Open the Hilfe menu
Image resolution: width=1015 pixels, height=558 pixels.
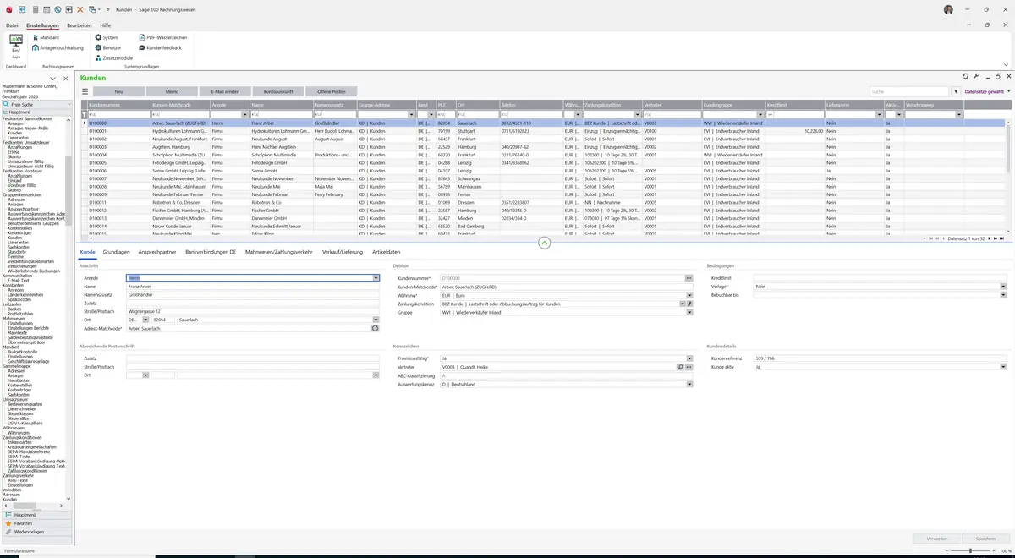106,25
